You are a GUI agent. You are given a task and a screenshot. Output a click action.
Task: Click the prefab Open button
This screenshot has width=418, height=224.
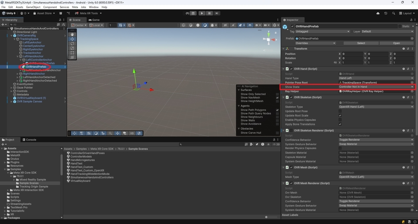396,43
